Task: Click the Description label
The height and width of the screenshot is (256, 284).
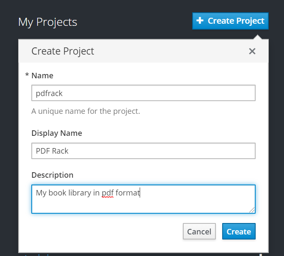Action: [52, 175]
